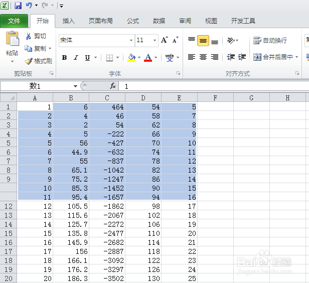
Task: Switch to the 开发工具 tab
Action: point(243,21)
